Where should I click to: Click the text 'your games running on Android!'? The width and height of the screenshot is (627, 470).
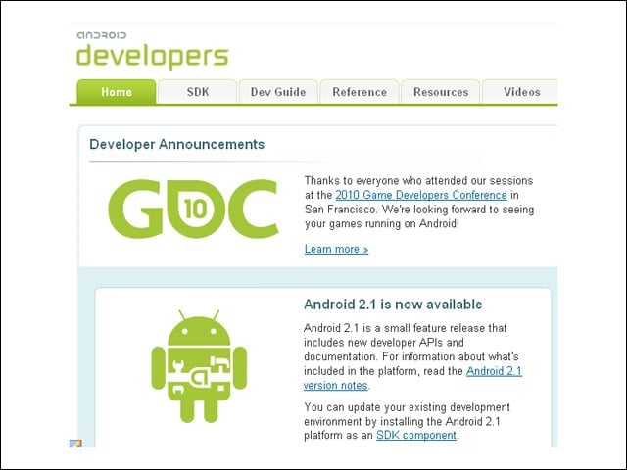tap(382, 224)
